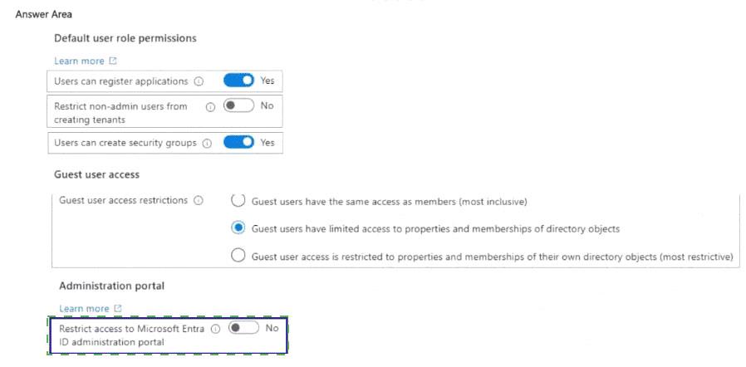This screenshot has width=746, height=367.
Task: Choose the most restrictive guest user access option
Action: (x=238, y=256)
